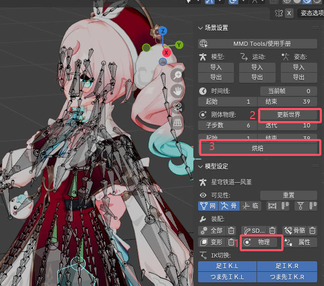Click the negative Y axis gizmo dot
The width and height of the screenshot is (324, 286).
tap(146, 48)
